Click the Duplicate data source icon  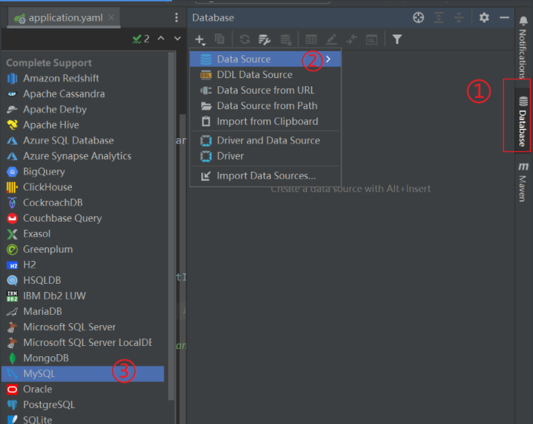tap(220, 39)
